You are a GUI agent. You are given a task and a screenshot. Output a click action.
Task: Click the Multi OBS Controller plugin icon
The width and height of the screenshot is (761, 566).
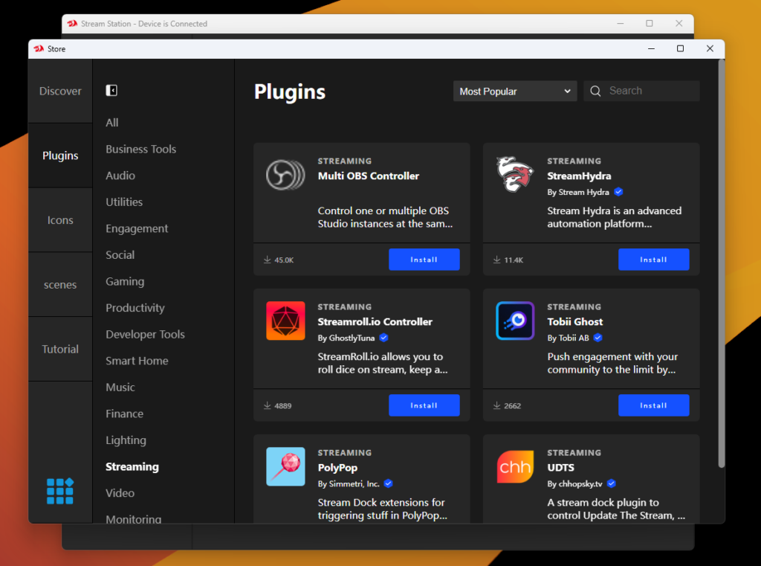pyautogui.click(x=285, y=175)
